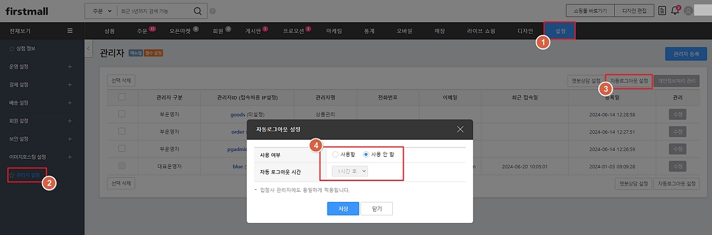
Task: Open the 회원 menu
Action: click(x=218, y=31)
